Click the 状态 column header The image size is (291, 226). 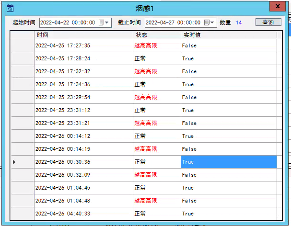(157, 35)
